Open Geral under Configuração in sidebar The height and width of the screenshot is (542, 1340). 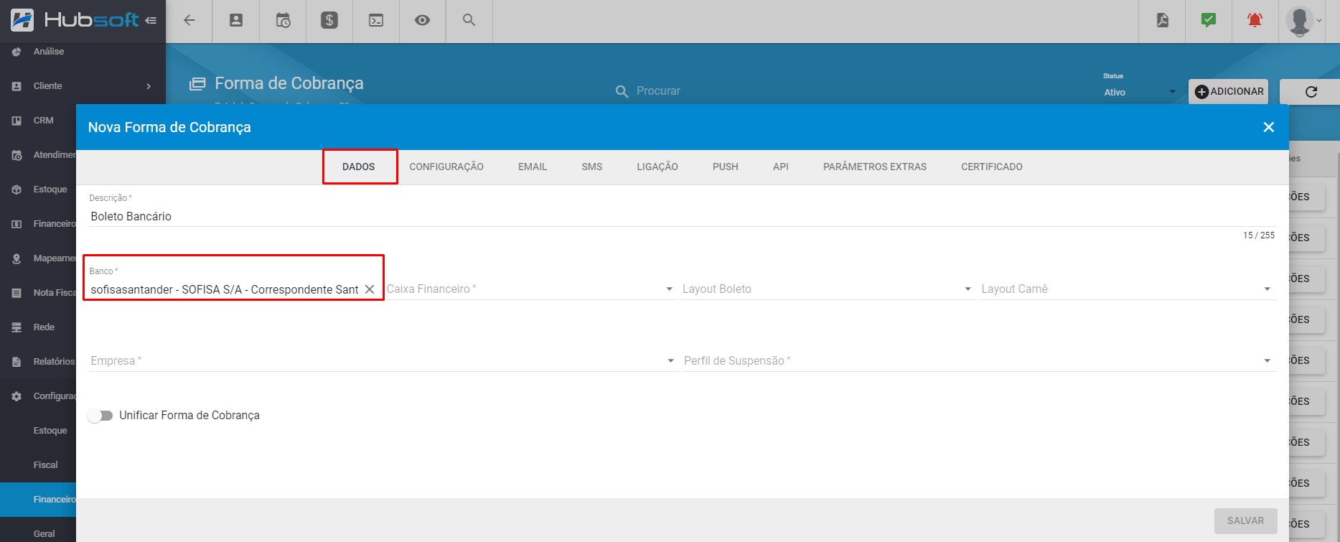[x=44, y=534]
